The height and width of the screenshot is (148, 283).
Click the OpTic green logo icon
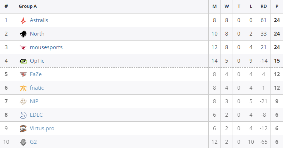click(x=23, y=61)
